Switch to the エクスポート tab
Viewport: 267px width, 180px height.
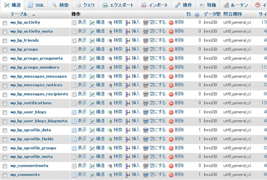pos(118,5)
